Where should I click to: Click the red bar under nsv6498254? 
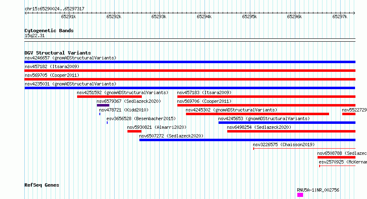coord(291,131)
